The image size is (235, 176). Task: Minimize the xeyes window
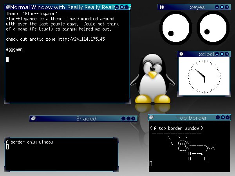(x=217, y=7)
